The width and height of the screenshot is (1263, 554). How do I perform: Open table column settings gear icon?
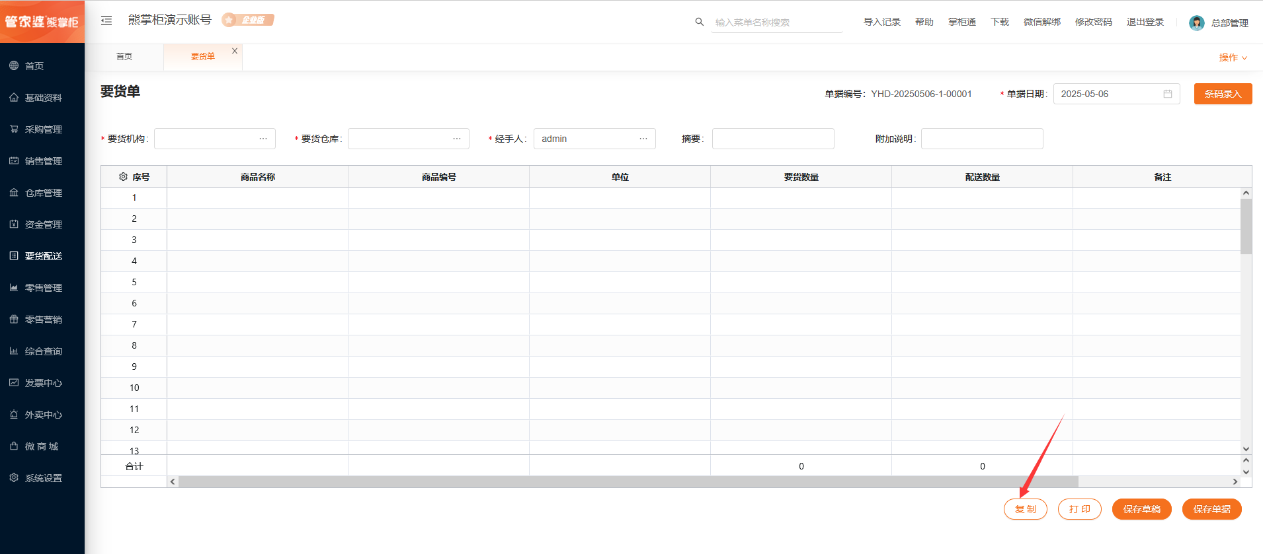click(123, 177)
